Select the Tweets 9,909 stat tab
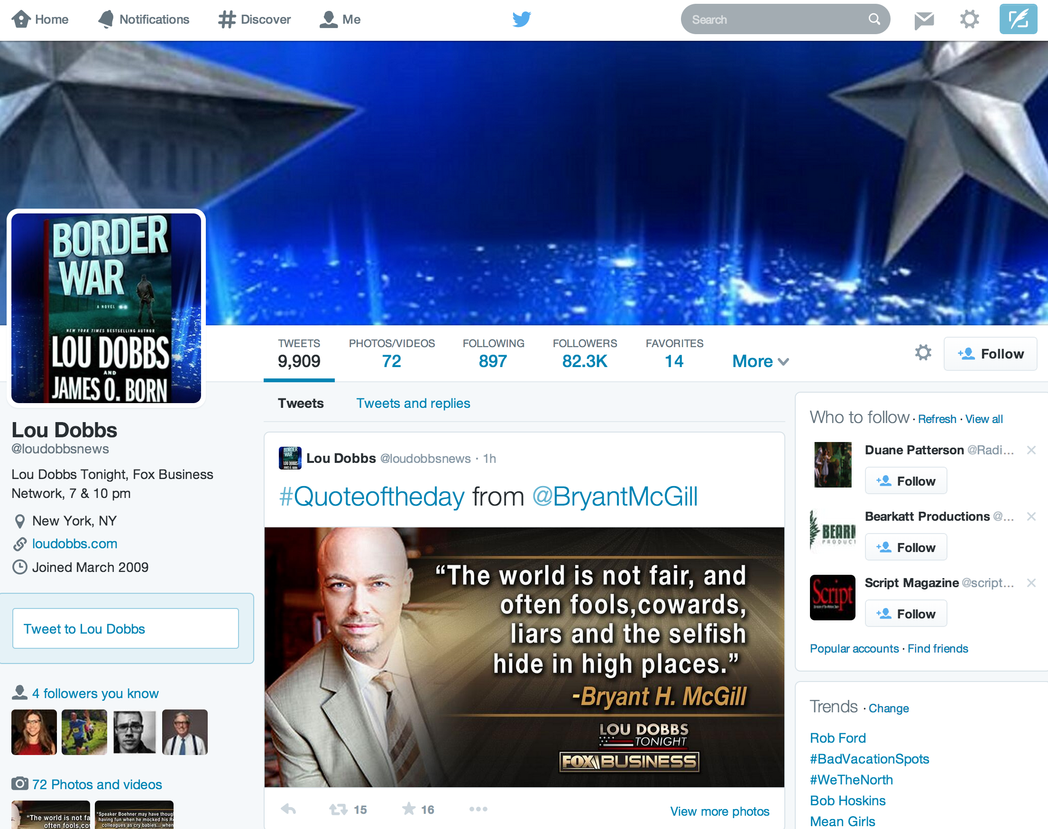This screenshot has width=1048, height=829. [299, 354]
